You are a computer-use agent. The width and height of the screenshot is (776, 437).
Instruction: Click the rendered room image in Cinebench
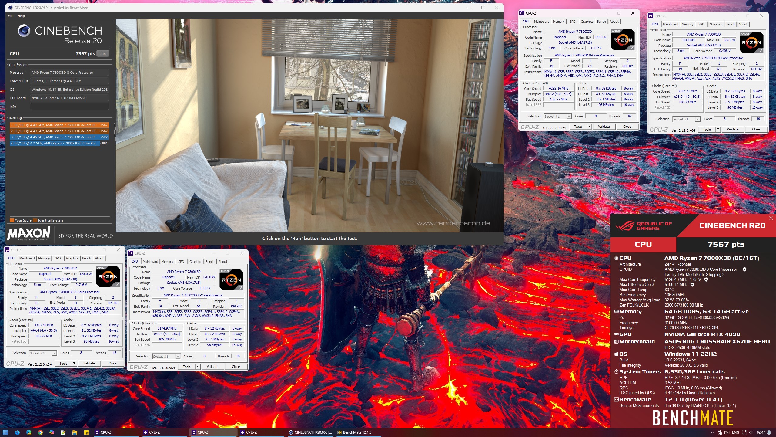click(x=309, y=126)
